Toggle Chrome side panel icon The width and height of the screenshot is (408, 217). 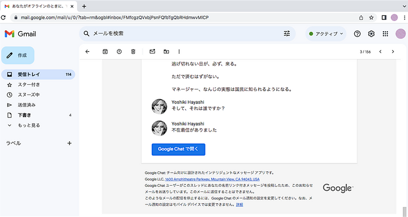(x=384, y=18)
